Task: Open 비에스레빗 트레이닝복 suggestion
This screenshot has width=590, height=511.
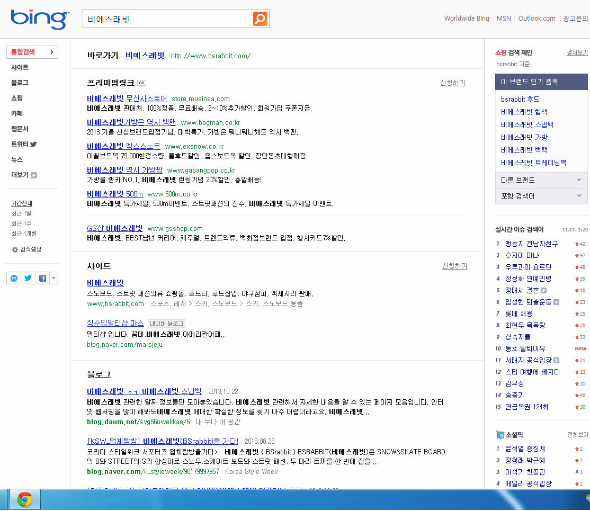Action: (533, 163)
